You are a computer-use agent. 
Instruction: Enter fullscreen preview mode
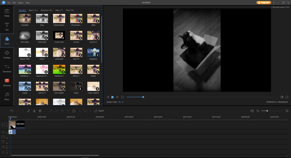click(x=287, y=97)
